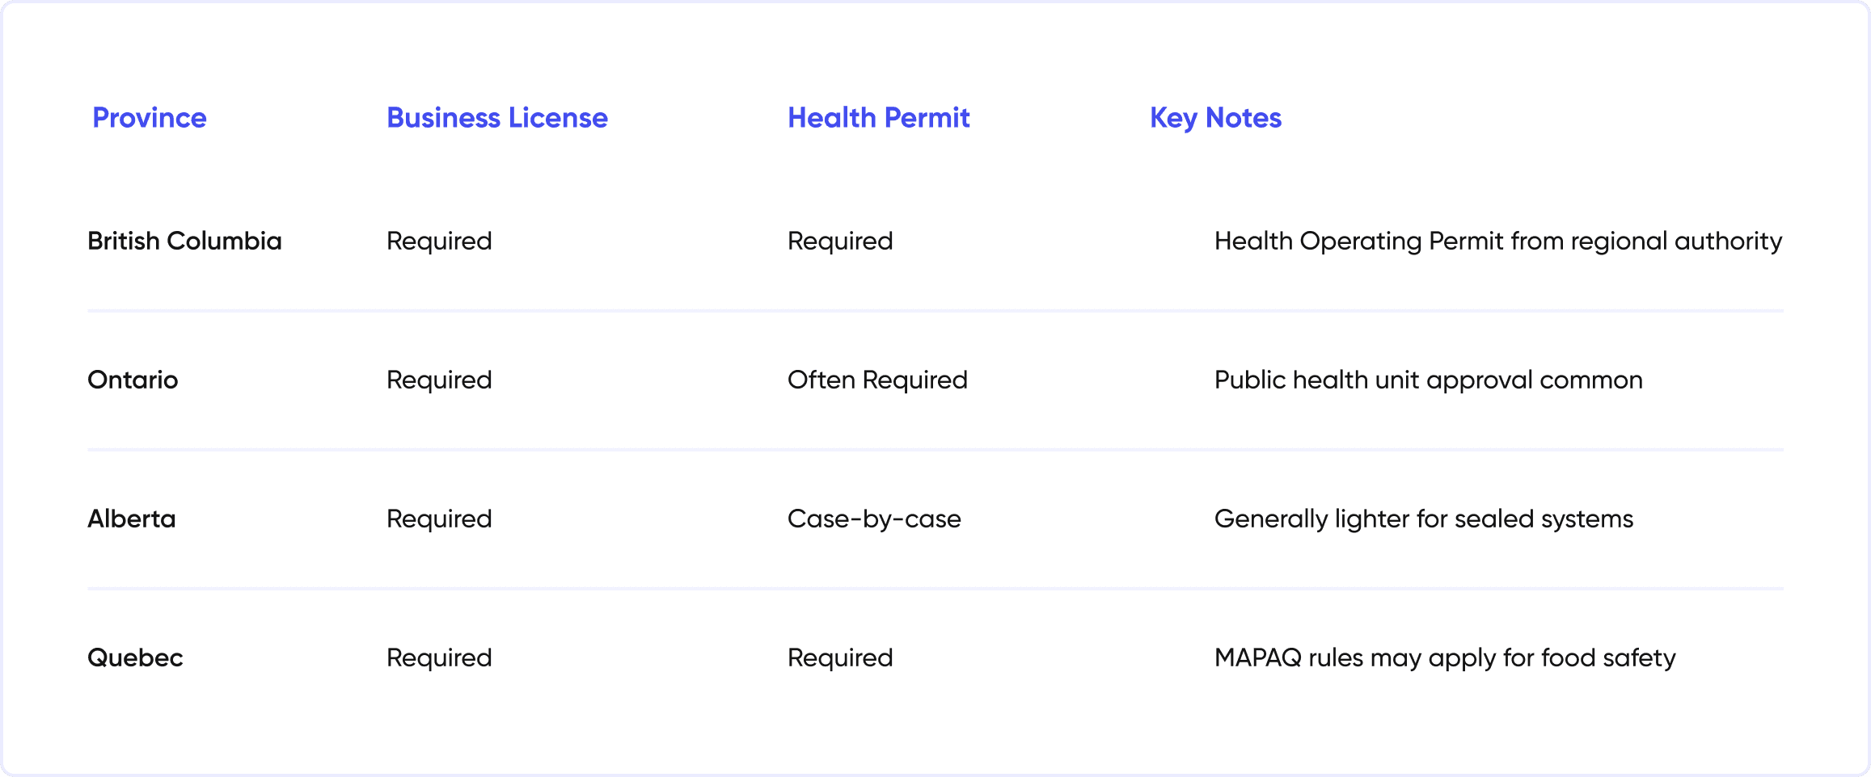Click Ontario's Business License Required cell

[x=439, y=380]
